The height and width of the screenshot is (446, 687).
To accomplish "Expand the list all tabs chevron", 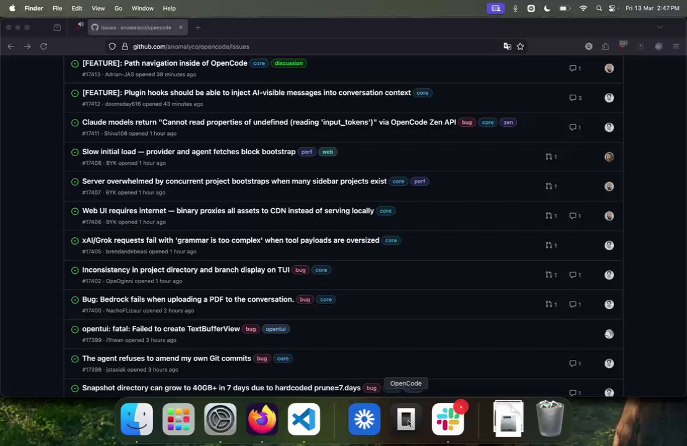I will point(659,27).
